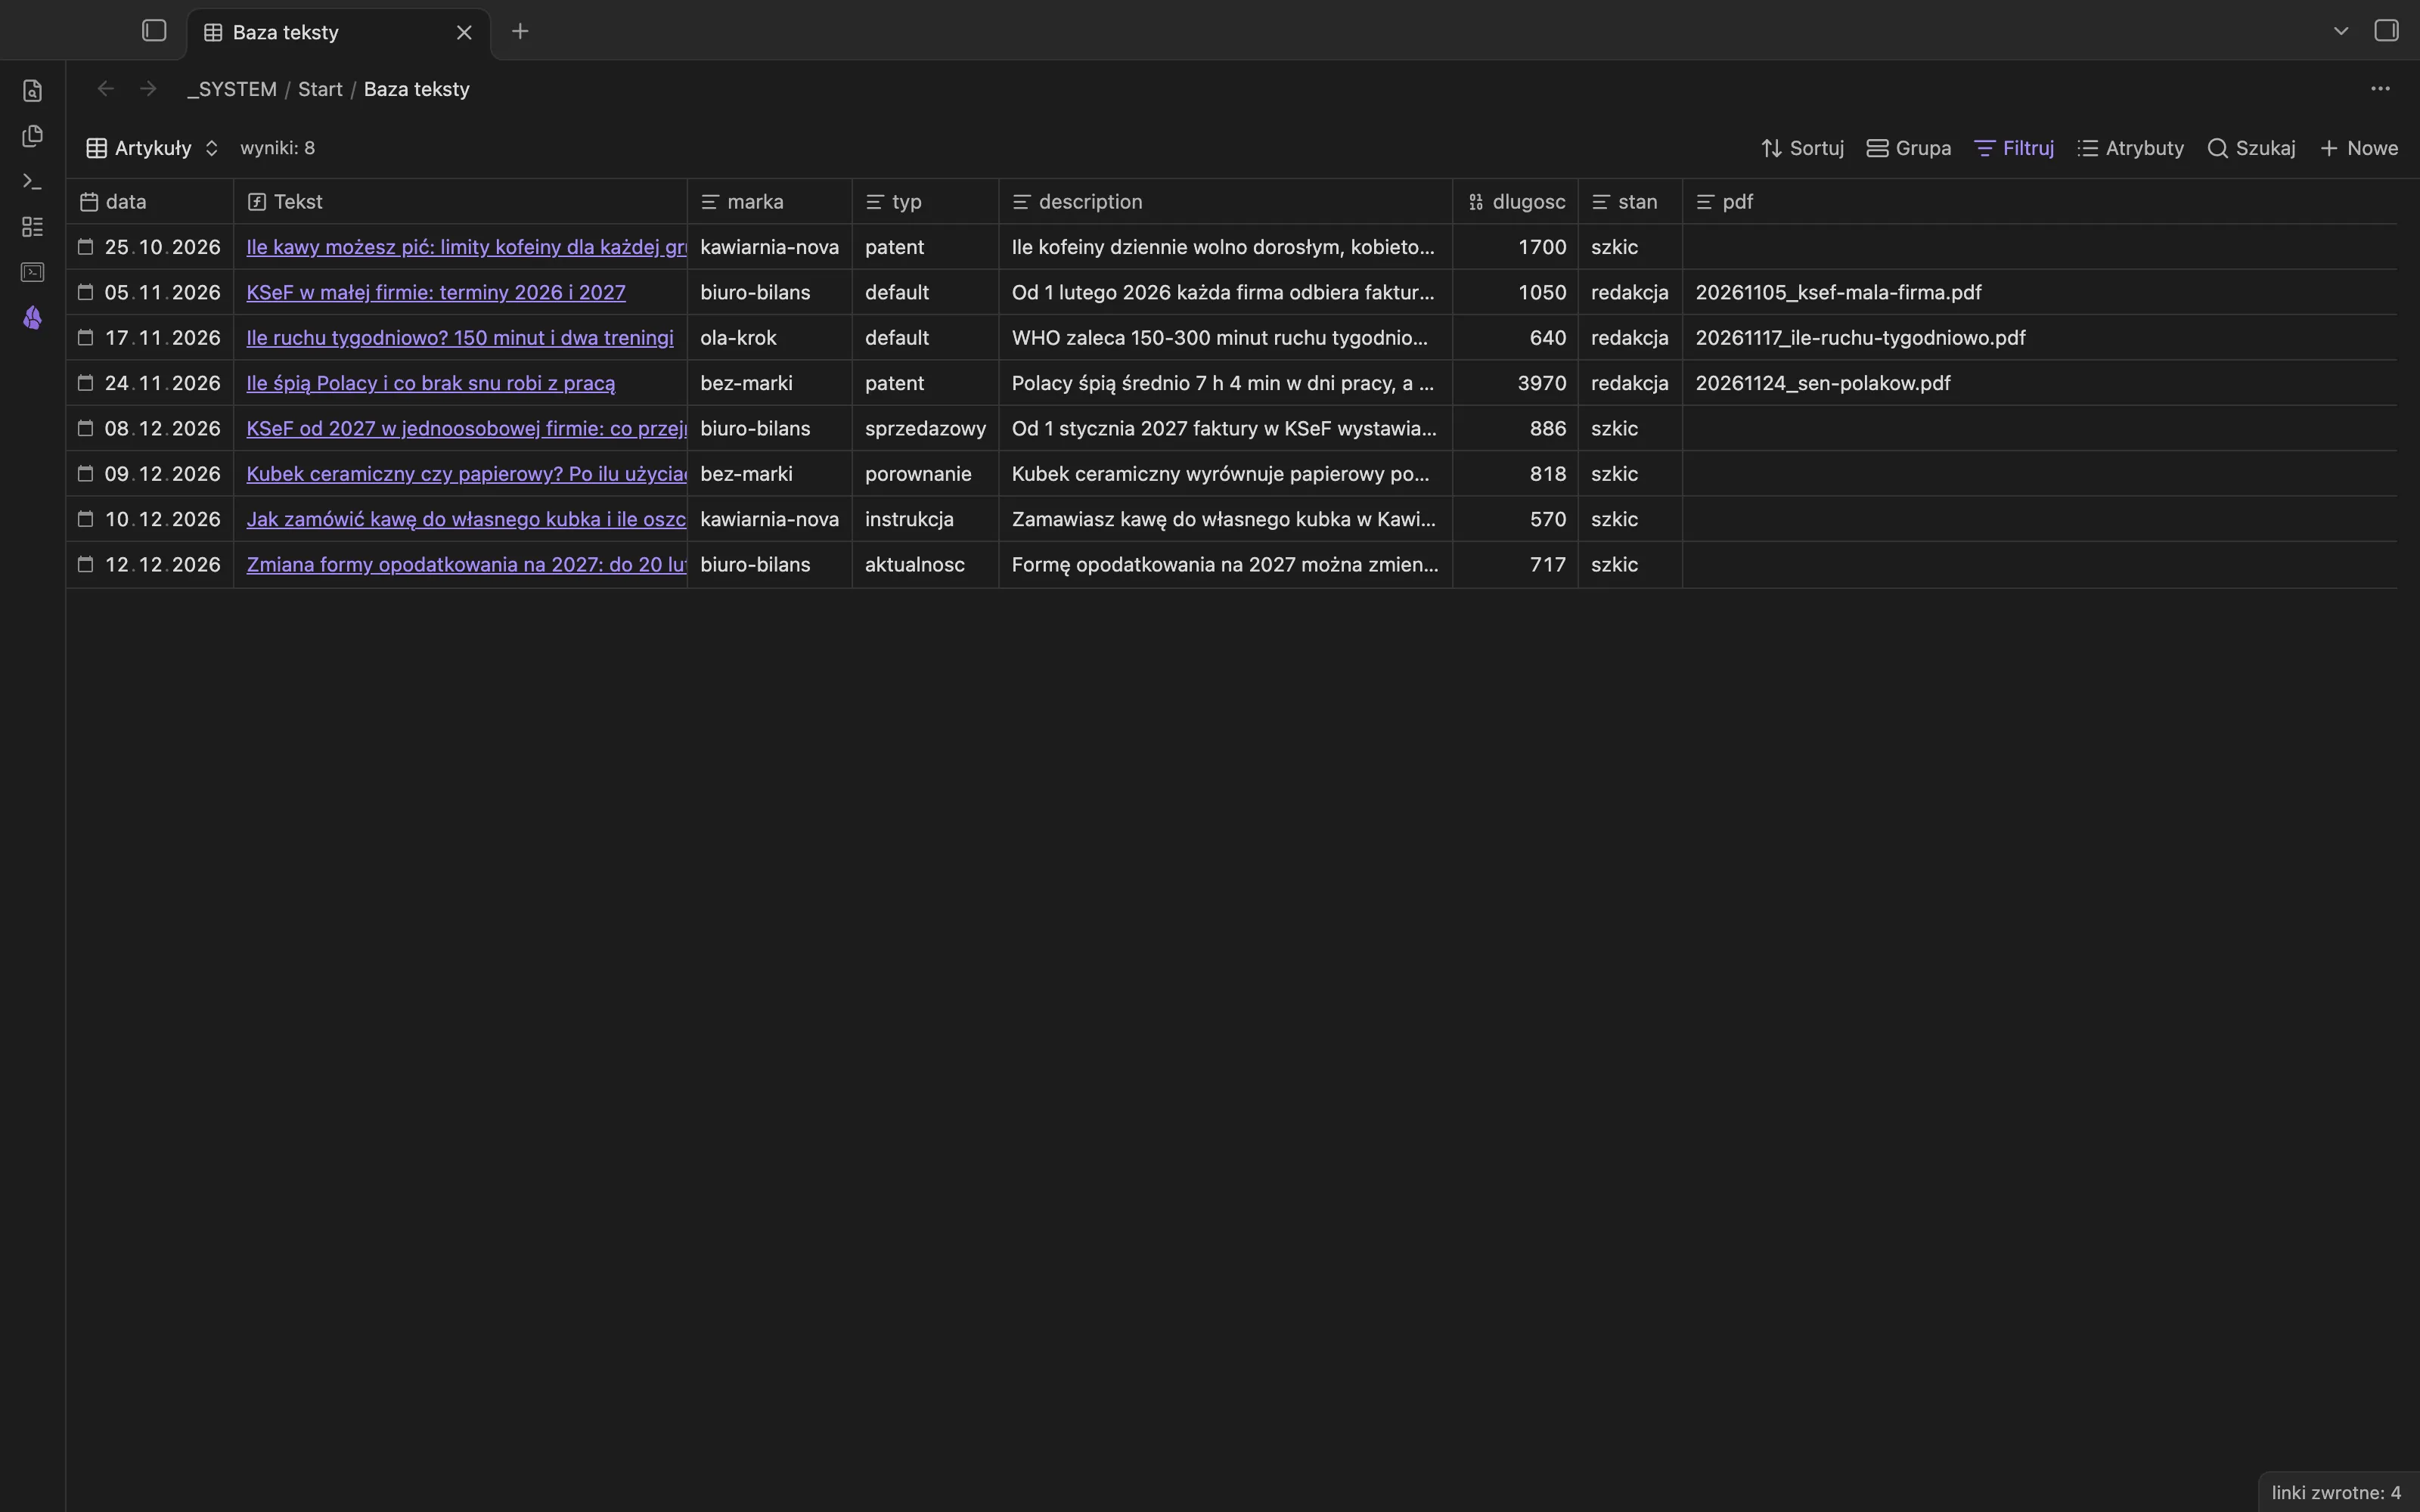Screen dimensions: 2420x1512
Task: Close the Baza teksty tab
Action: point(464,33)
